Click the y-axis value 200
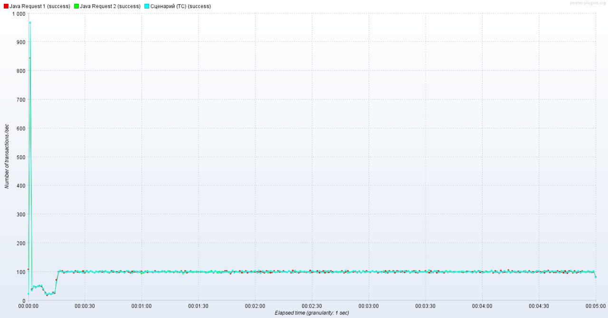 pos(21,243)
